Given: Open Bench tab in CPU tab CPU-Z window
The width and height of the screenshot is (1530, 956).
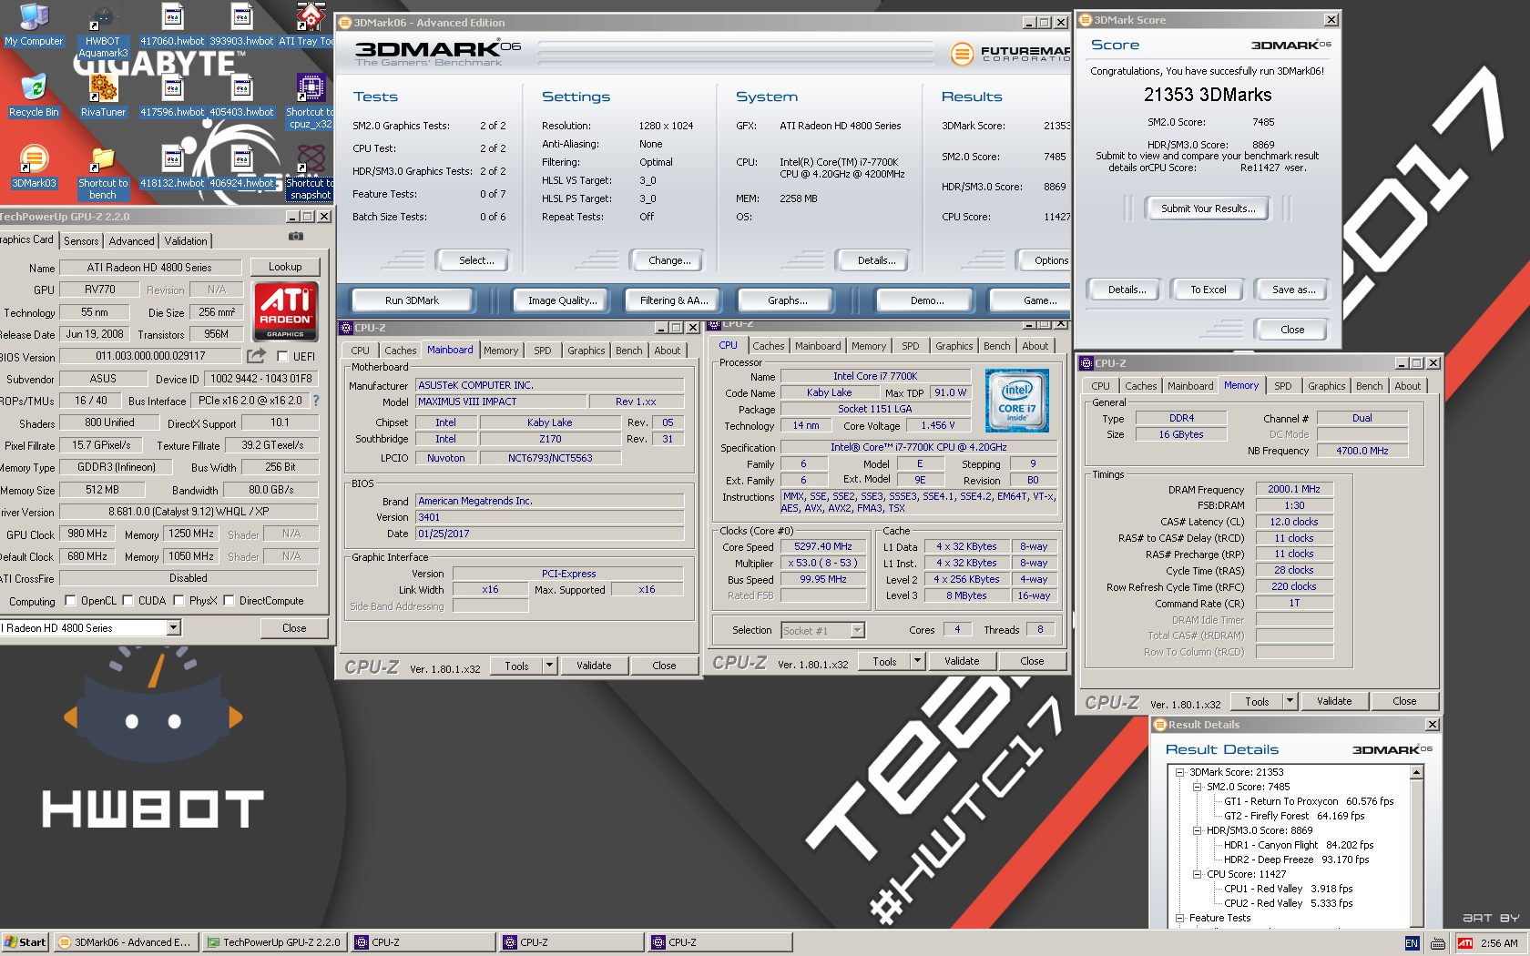Looking at the screenshot, I should tap(996, 346).
